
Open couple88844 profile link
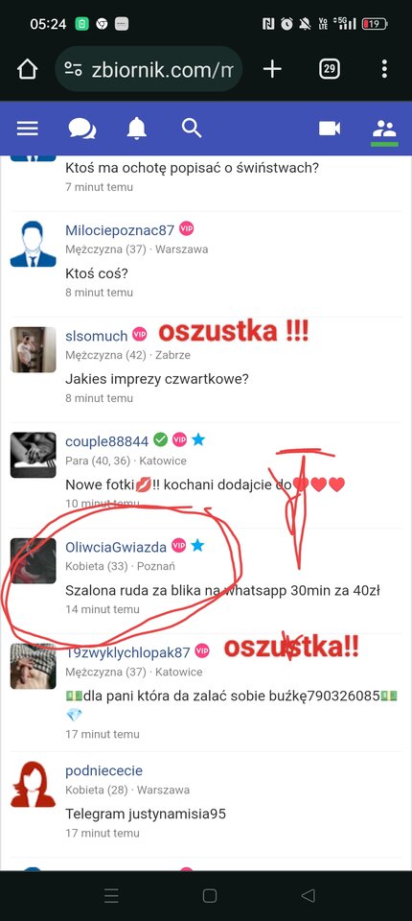click(106, 441)
